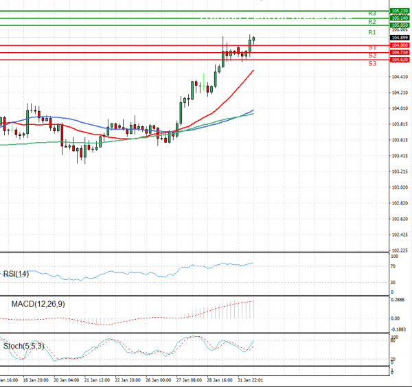412x387 pixels.
Task: Click the 103.020 price axis value
Action: [400, 187]
